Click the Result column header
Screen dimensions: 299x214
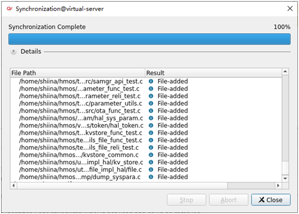pyautogui.click(x=213, y=73)
